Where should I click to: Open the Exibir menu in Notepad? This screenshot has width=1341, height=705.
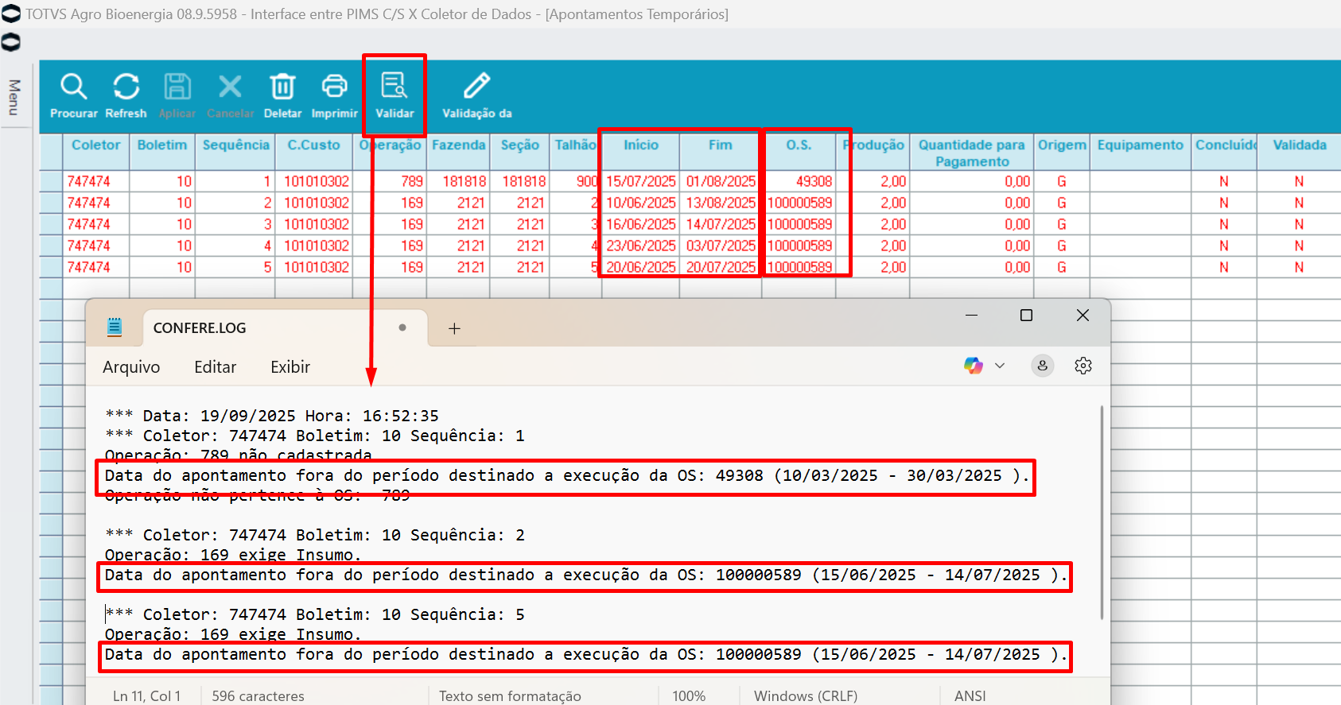tap(290, 366)
